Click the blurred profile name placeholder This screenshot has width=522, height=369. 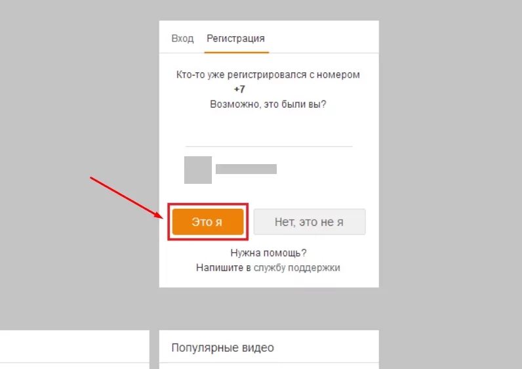tap(246, 169)
